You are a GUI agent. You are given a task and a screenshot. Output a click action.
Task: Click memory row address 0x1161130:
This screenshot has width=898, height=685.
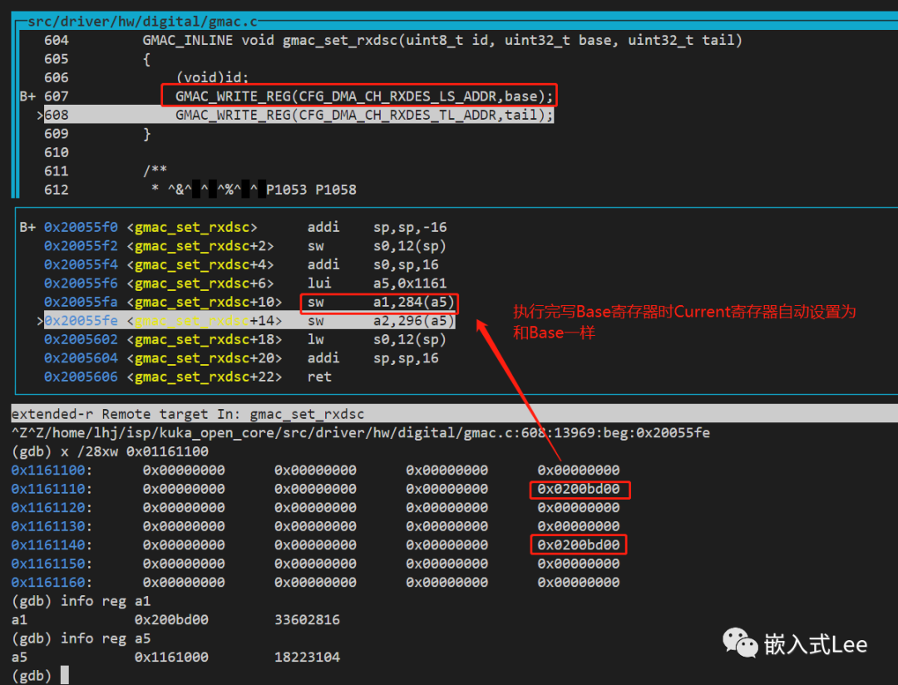[x=52, y=526]
